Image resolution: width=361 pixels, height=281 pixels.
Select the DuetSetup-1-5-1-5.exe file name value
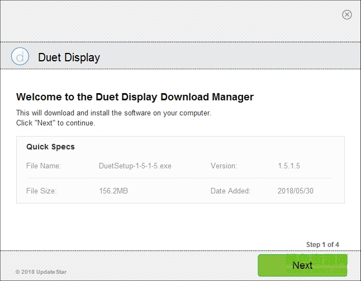click(x=135, y=166)
